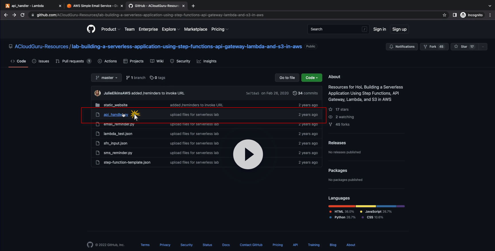Click the video play button overlay
Viewport: 495px width, 251px height.
point(248,154)
